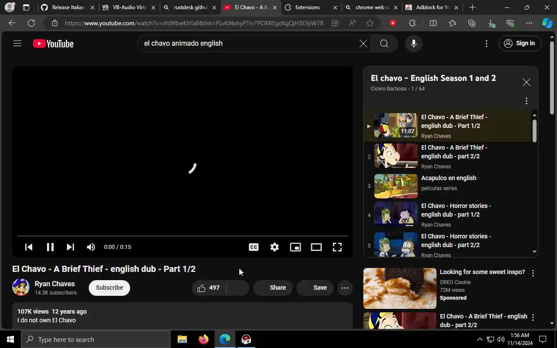The width and height of the screenshot is (557, 348).
Task: Expand the video description box
Action: [182, 316]
